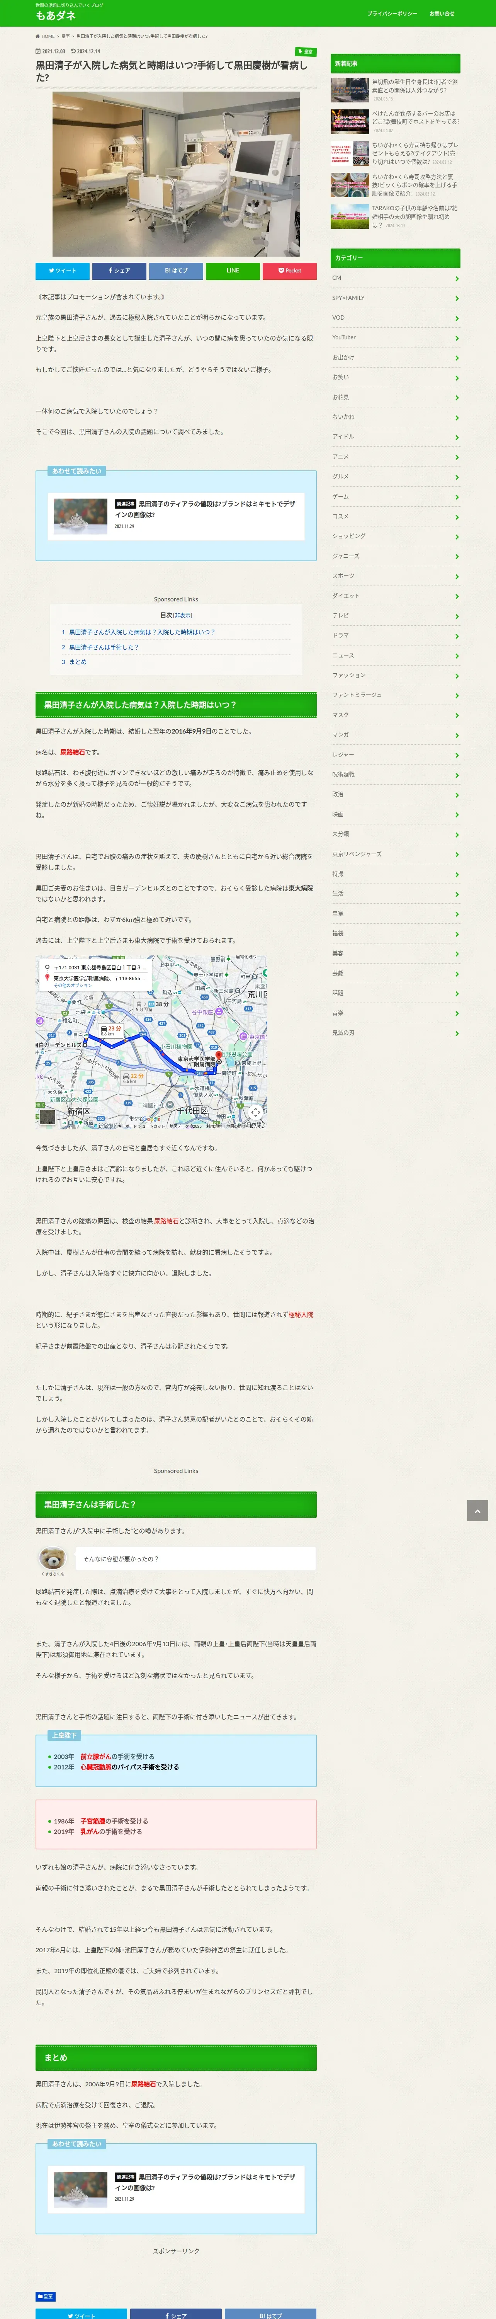
Task: Open the ファッション category in the sidebar
Action: (395, 675)
